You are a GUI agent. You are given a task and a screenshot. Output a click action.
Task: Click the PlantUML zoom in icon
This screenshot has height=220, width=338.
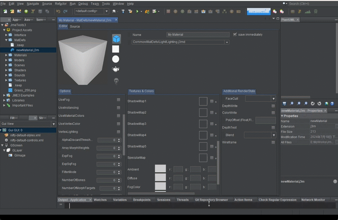292,104
